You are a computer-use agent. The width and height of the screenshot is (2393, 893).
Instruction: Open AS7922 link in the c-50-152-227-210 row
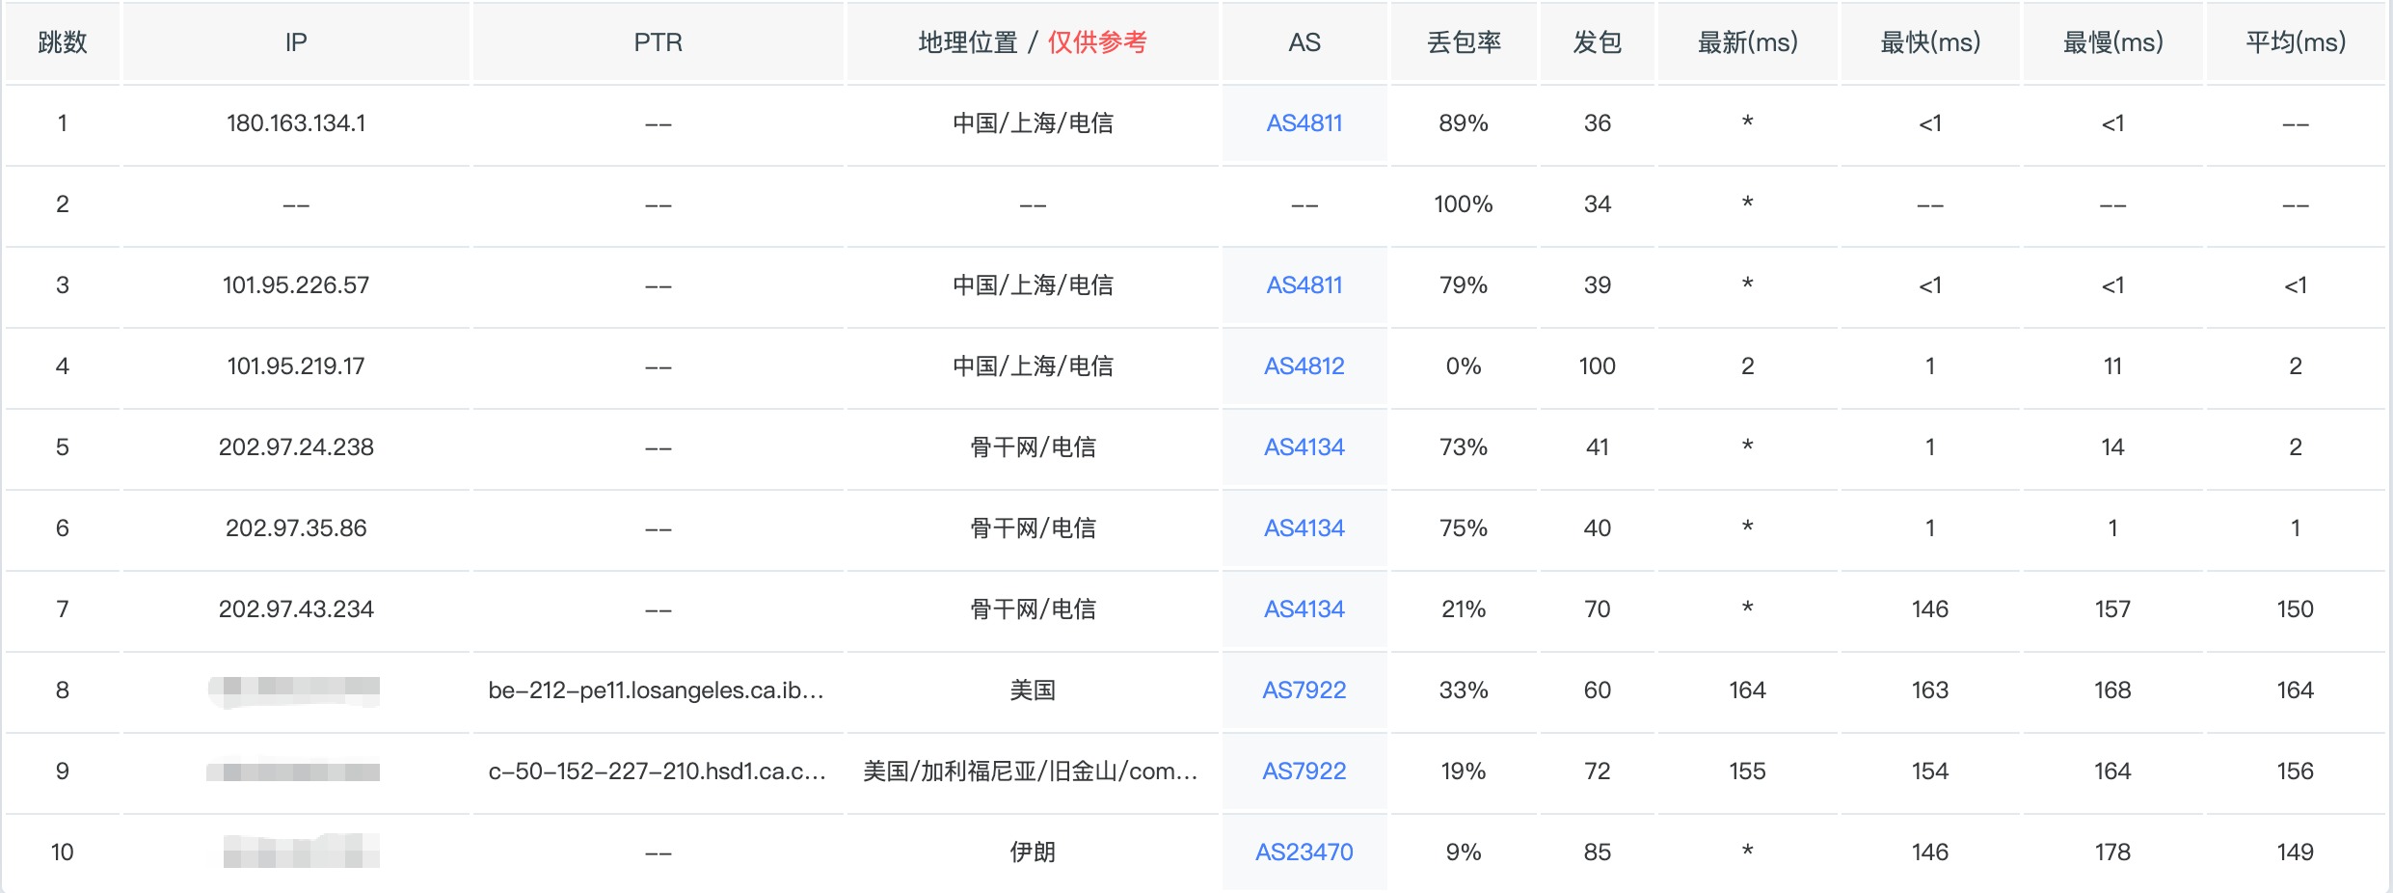1304,771
